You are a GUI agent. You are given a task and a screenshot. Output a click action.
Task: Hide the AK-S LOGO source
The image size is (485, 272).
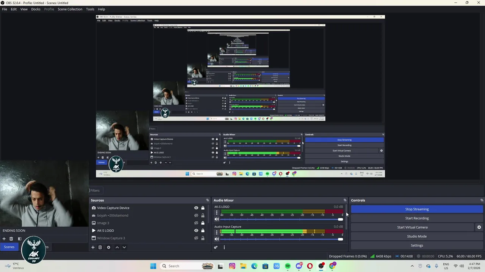click(196, 230)
